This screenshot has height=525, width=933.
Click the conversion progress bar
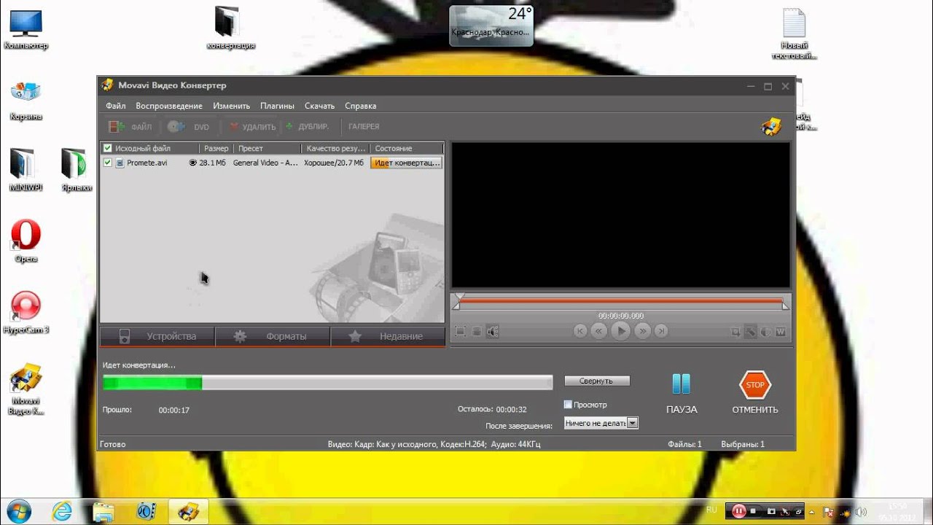(x=327, y=383)
